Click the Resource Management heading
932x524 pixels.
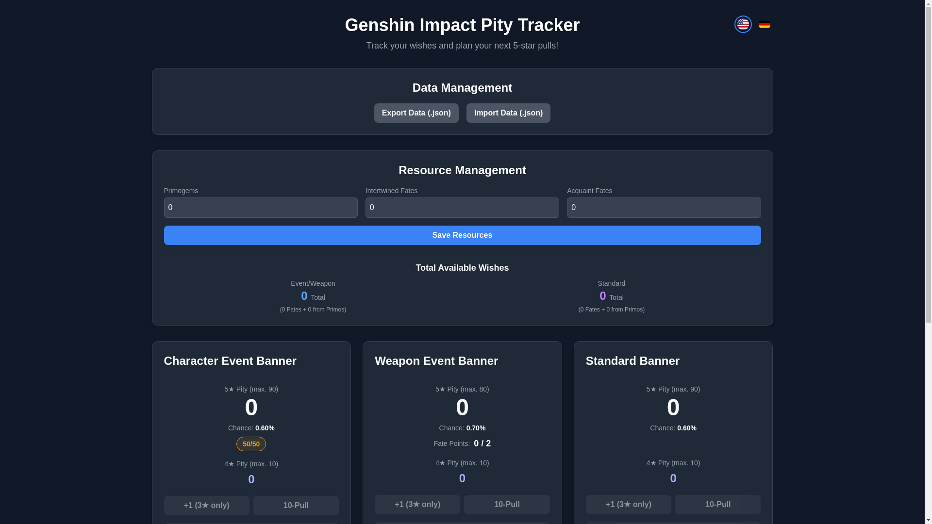(462, 170)
